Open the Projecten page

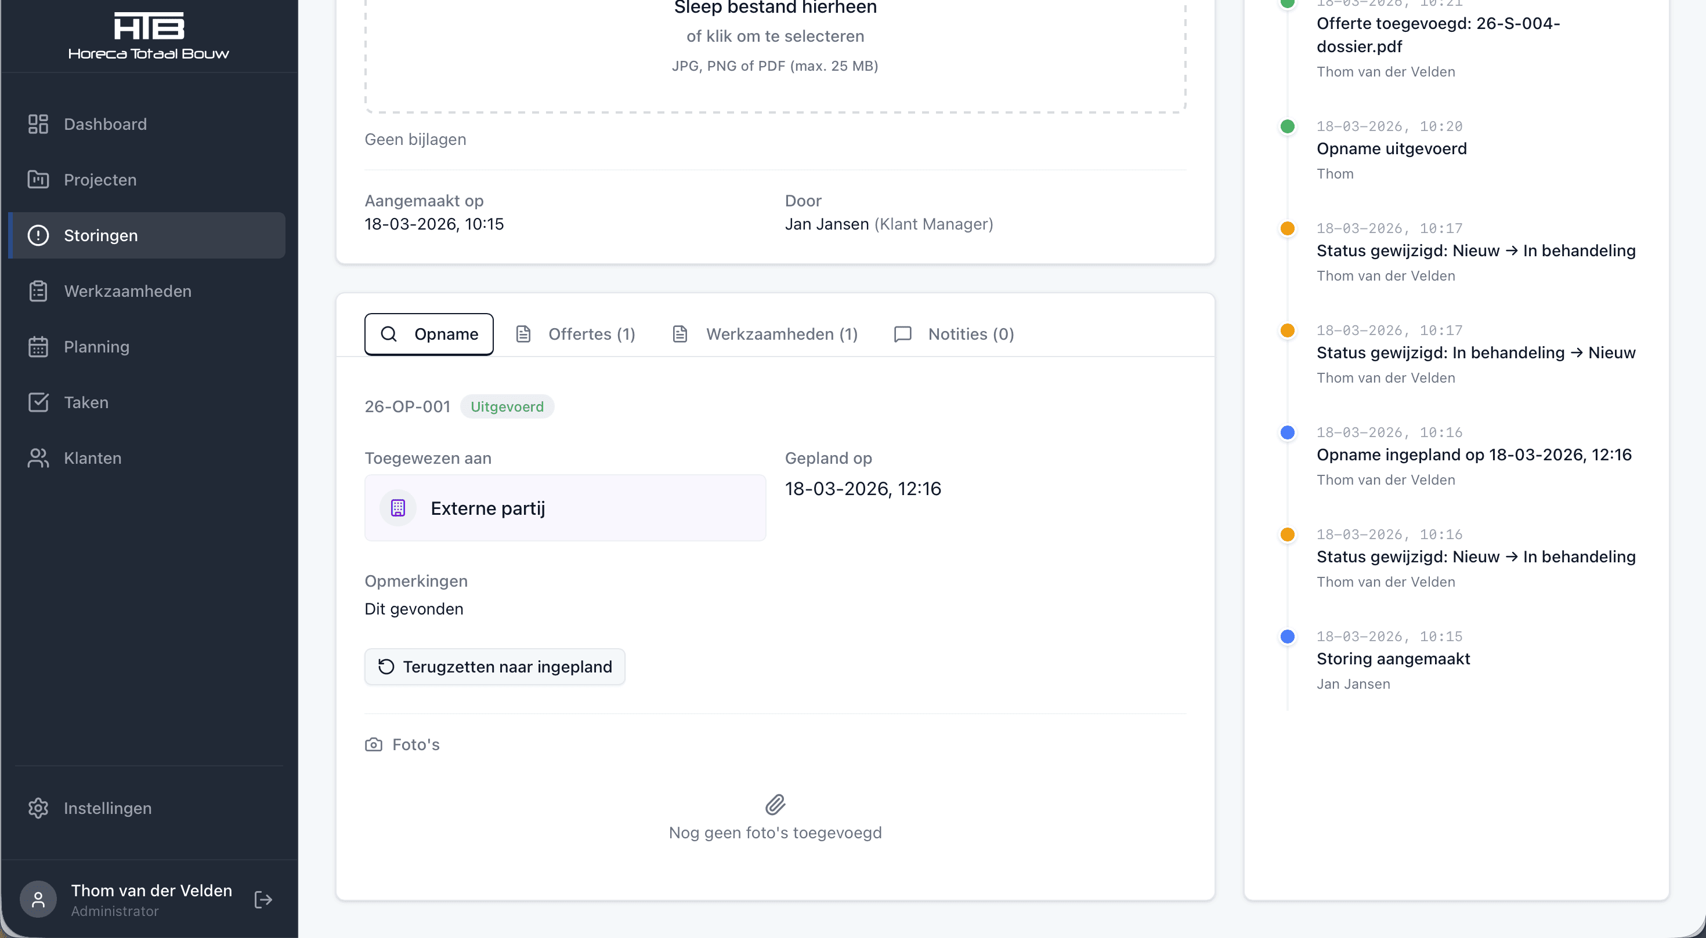pos(100,180)
